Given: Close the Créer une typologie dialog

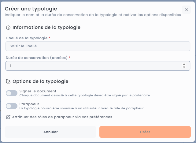Looking at the screenshot, I should (186, 10).
